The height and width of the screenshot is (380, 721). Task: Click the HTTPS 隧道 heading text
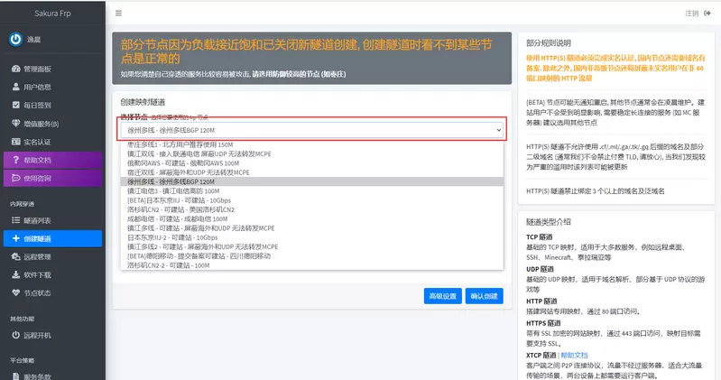coord(543,323)
